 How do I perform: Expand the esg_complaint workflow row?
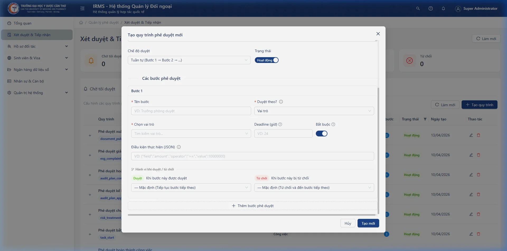90,155
